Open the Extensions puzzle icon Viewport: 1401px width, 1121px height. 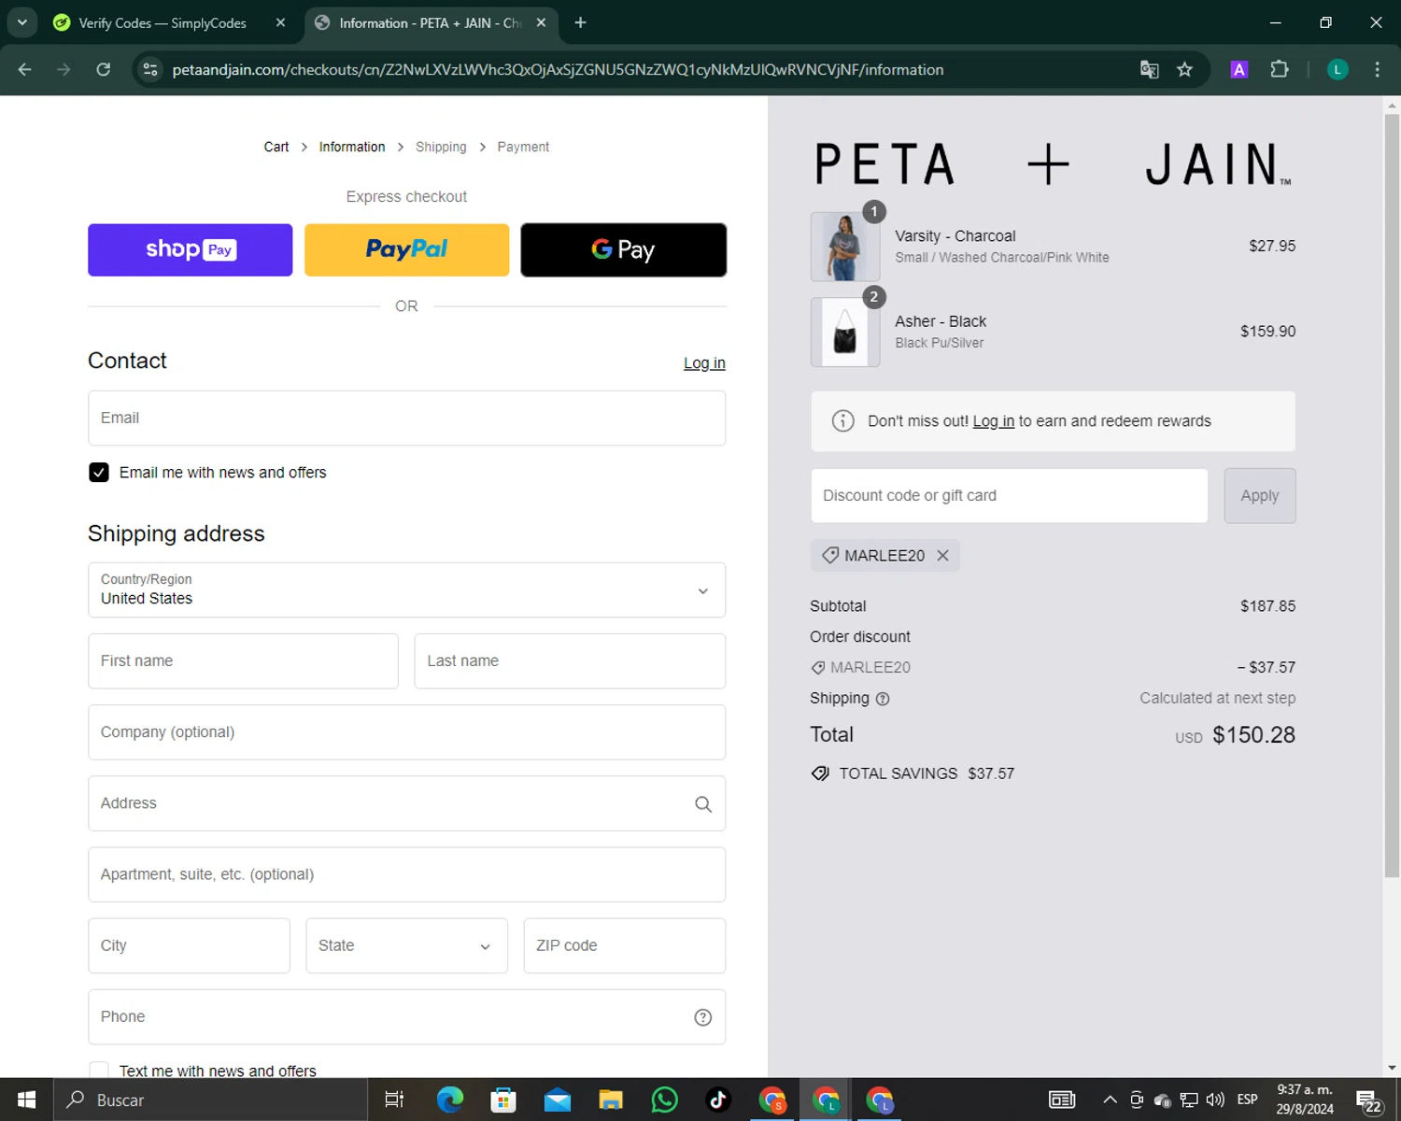click(x=1280, y=69)
